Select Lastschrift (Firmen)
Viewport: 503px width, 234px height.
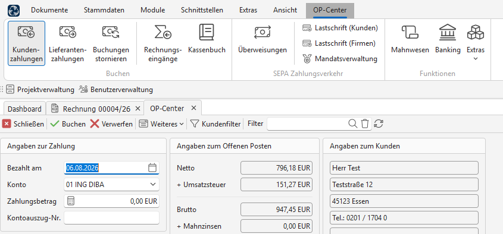339,43
